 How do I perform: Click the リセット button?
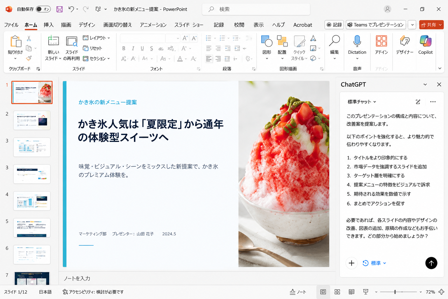[x=92, y=48]
